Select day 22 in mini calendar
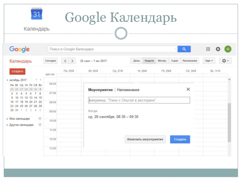 pos(40,102)
